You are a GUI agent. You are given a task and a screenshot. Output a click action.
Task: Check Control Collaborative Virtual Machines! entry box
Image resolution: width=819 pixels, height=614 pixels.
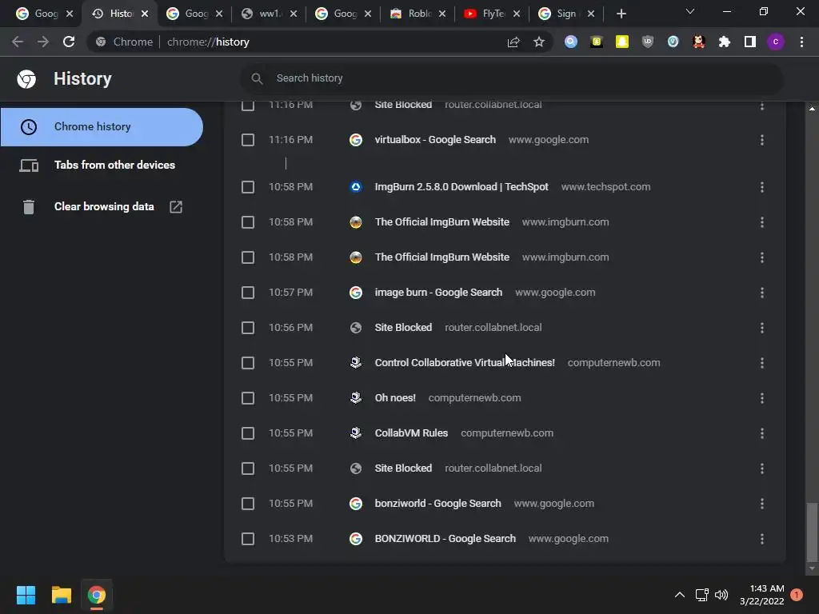(248, 363)
